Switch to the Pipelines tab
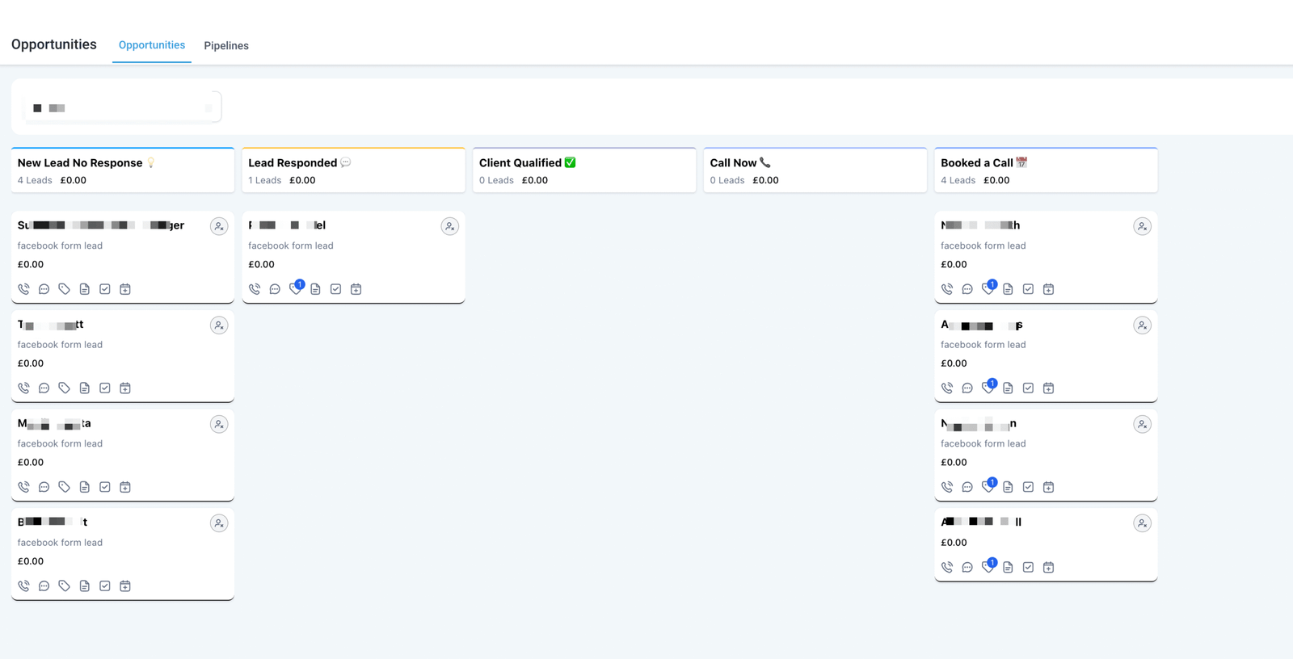Image resolution: width=1293 pixels, height=659 pixels. 226,46
